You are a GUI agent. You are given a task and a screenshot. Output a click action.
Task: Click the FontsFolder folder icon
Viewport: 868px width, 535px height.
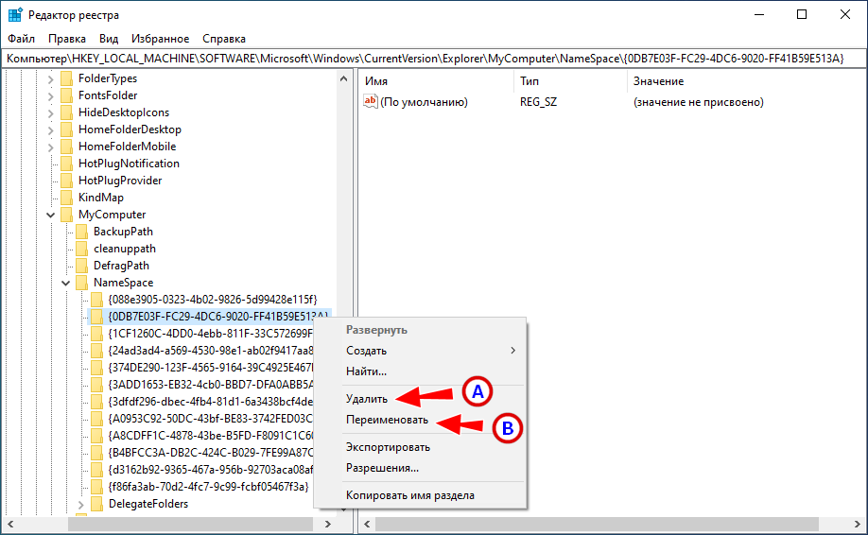tap(66, 95)
